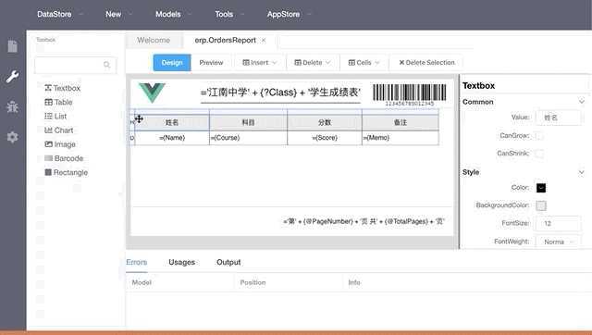Viewport: 592px width, 335px height.
Task: Click the move handle on the table
Action: coord(139,119)
